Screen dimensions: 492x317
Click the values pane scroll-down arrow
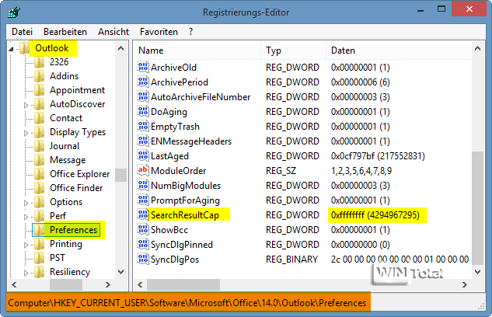477,271
